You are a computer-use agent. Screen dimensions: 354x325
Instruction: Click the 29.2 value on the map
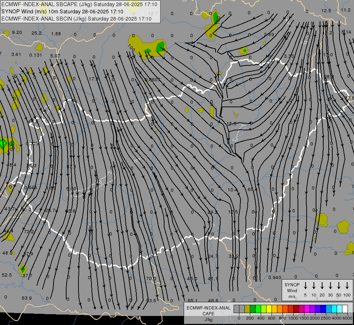point(213,212)
